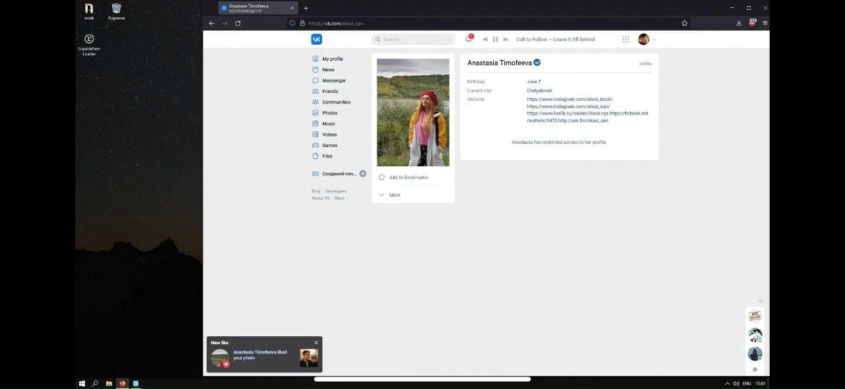The image size is (845, 389).
Task: Open the account avatar dropdown menu
Action: (646, 40)
